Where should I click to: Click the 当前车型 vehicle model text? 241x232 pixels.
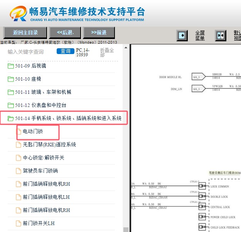59,42
